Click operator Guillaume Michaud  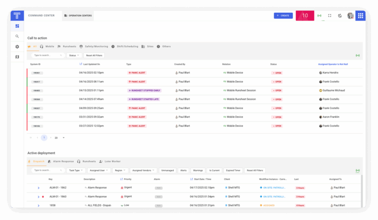coord(332,91)
